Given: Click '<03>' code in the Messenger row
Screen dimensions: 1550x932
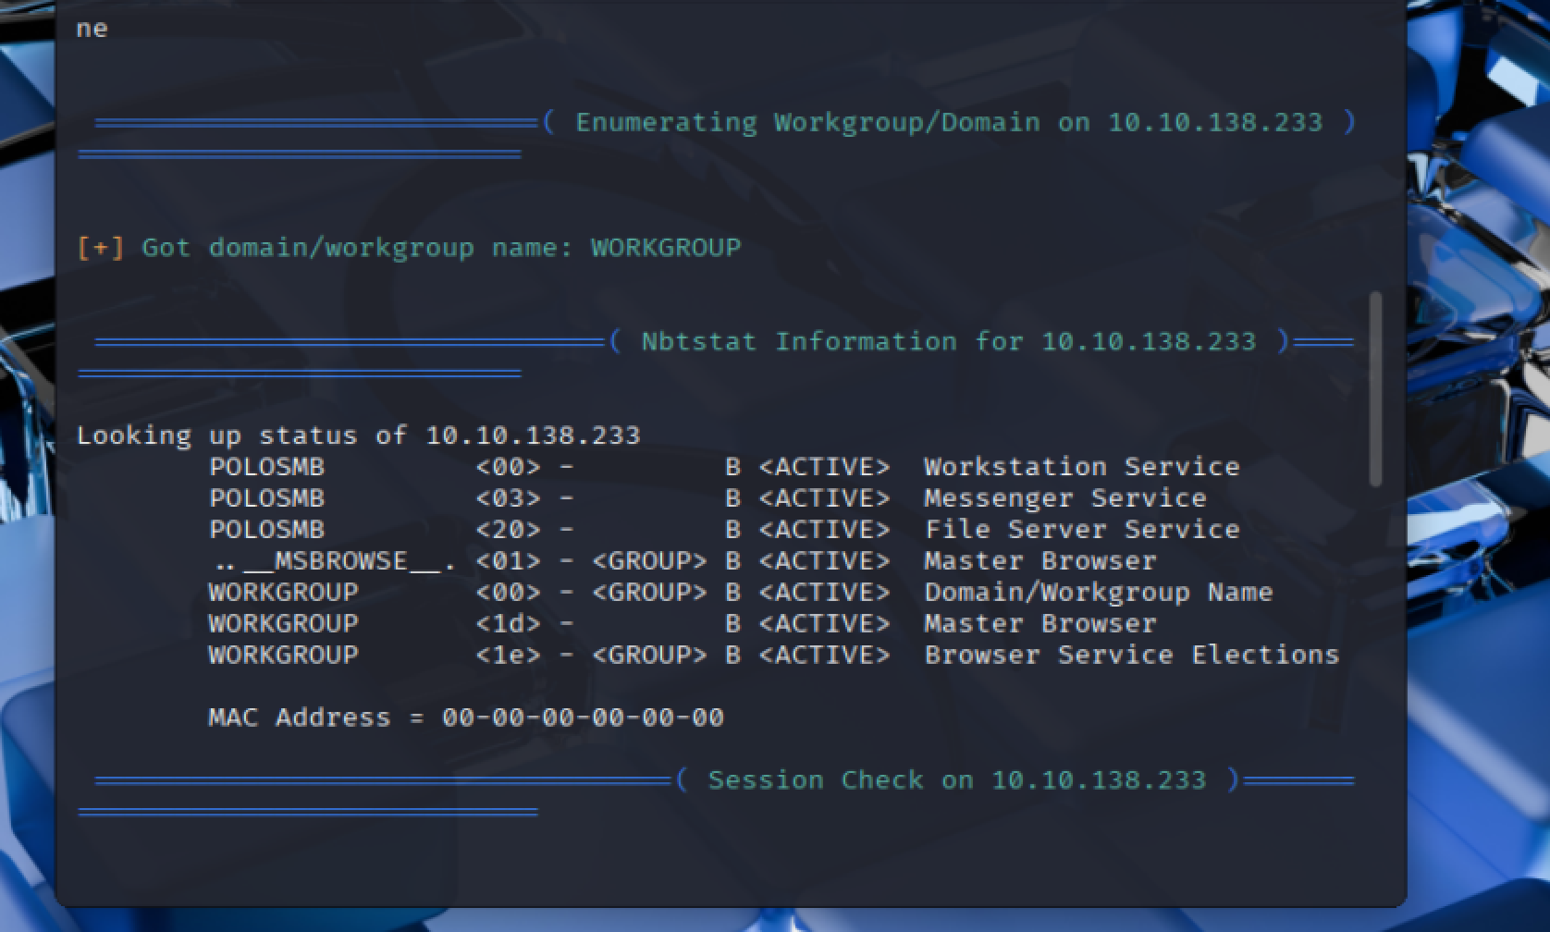Looking at the screenshot, I should point(508,498).
